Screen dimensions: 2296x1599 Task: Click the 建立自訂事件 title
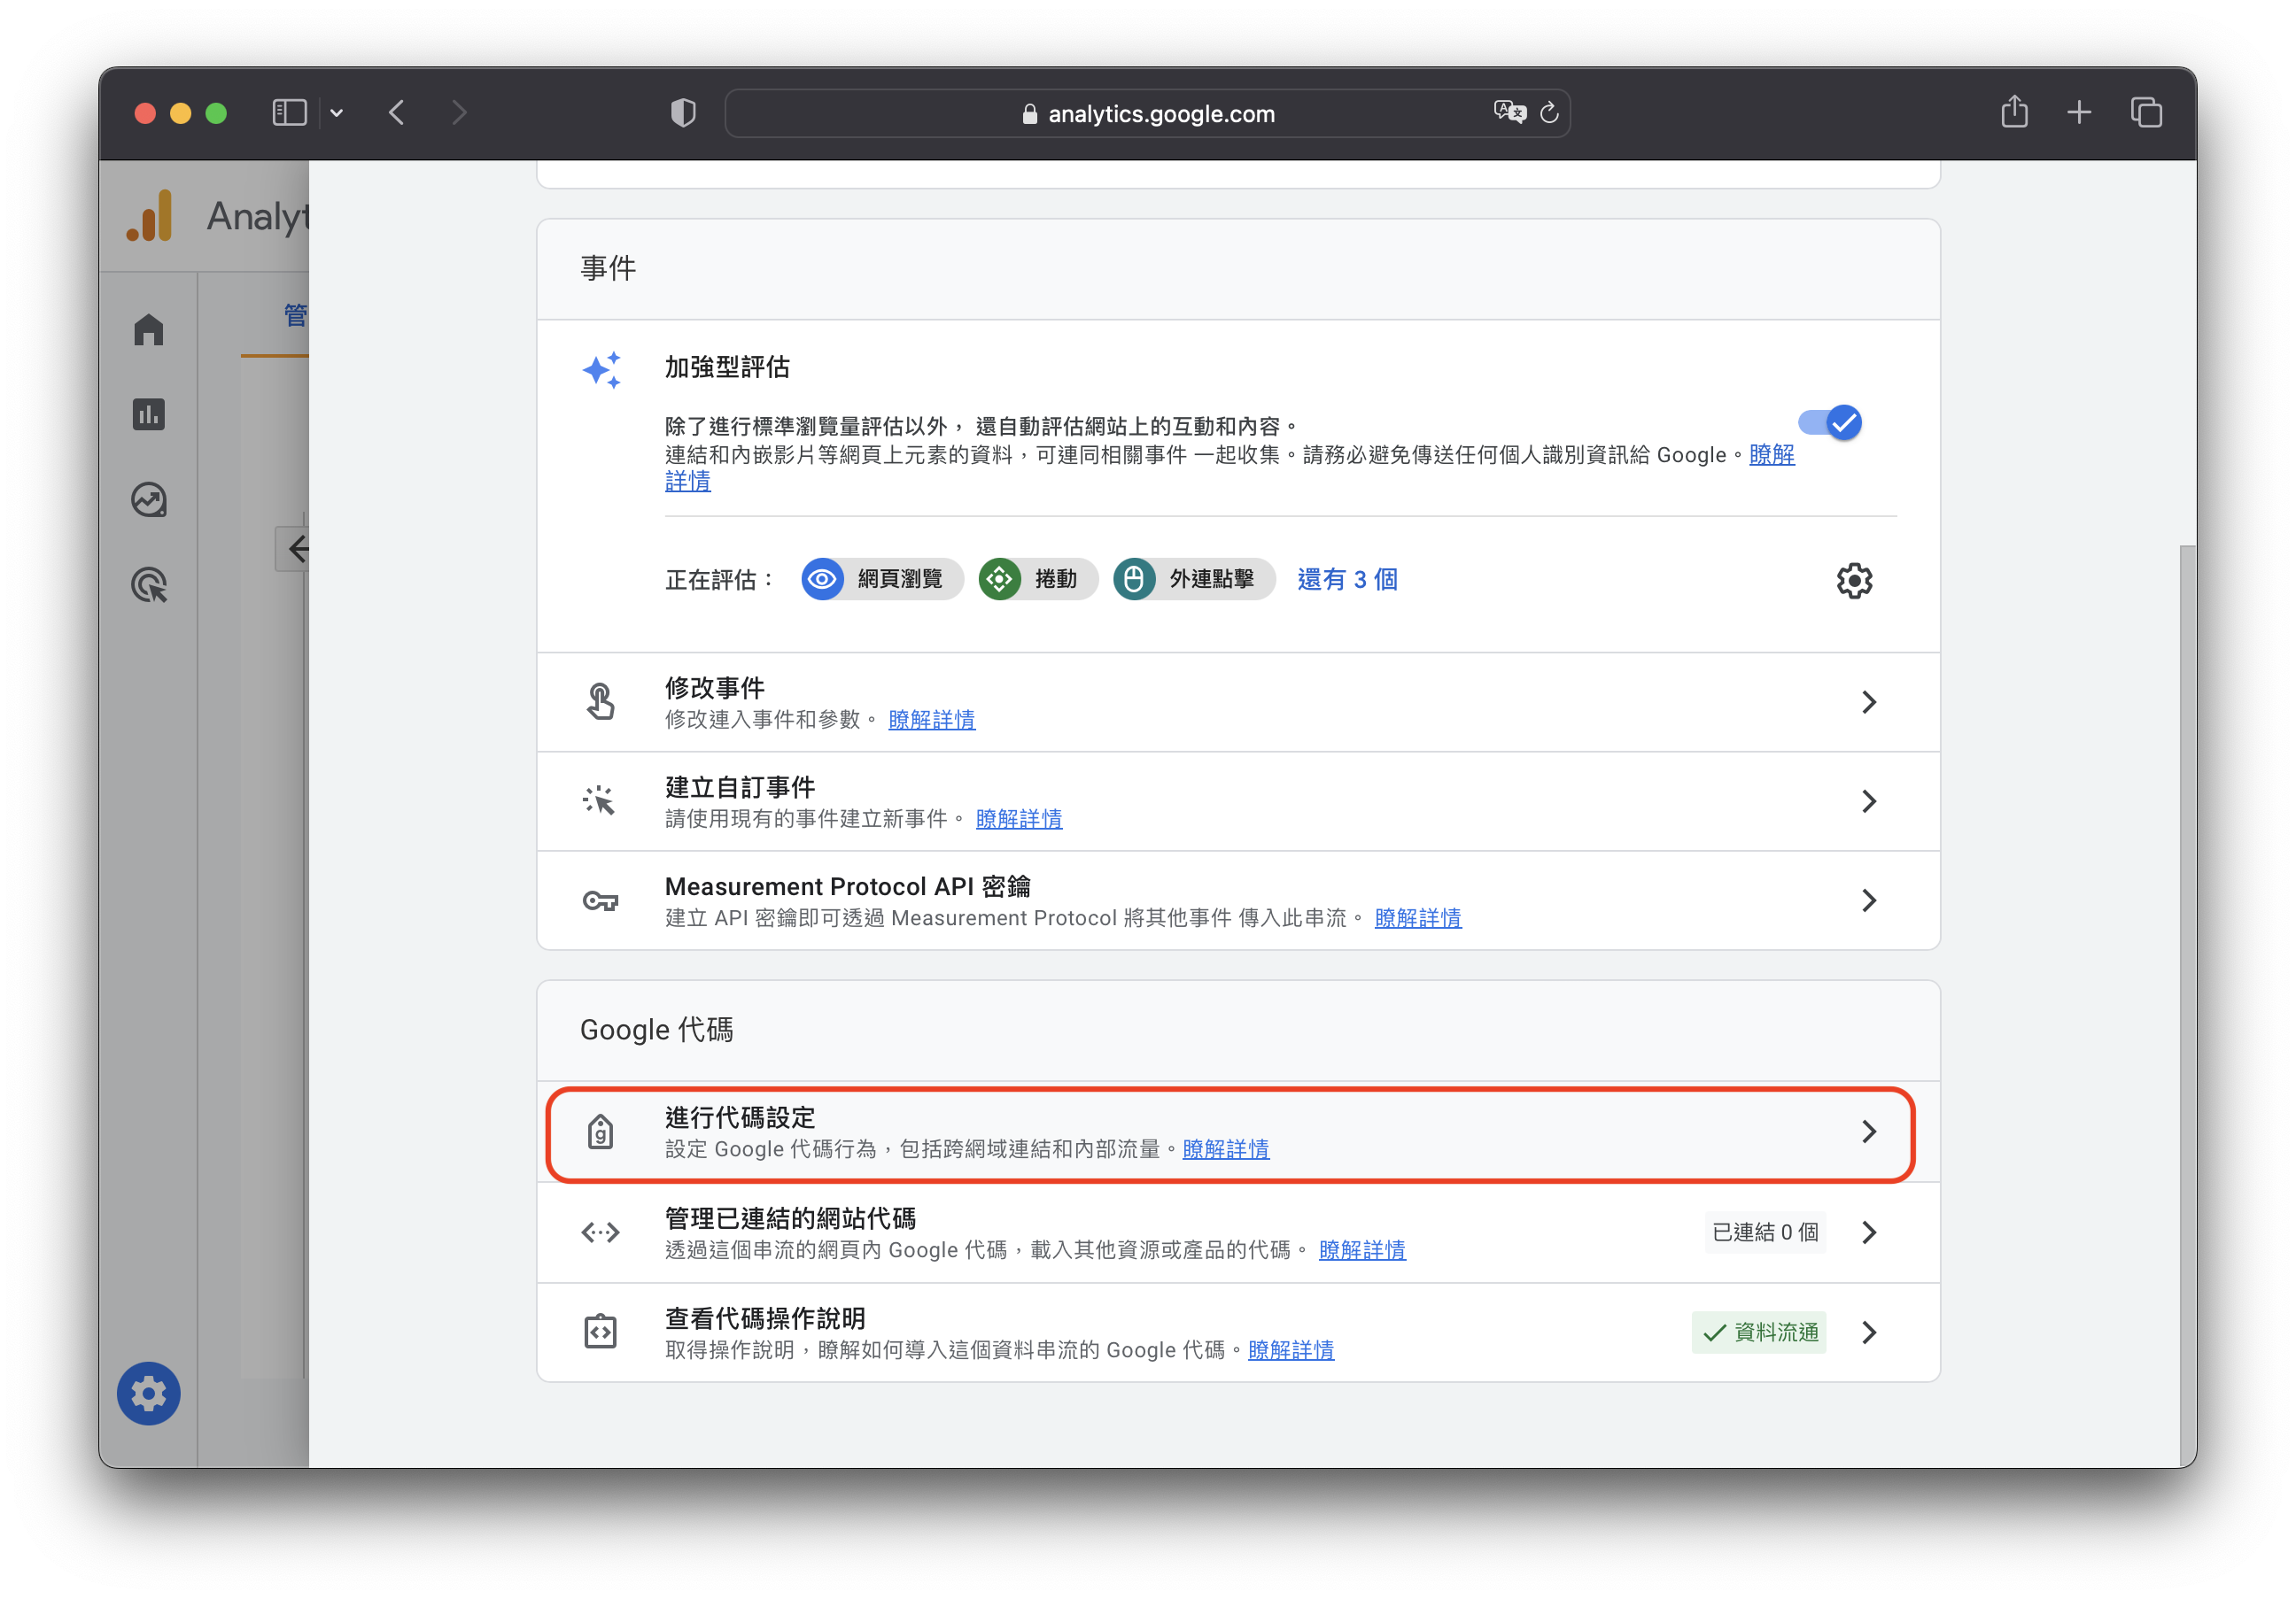739,785
